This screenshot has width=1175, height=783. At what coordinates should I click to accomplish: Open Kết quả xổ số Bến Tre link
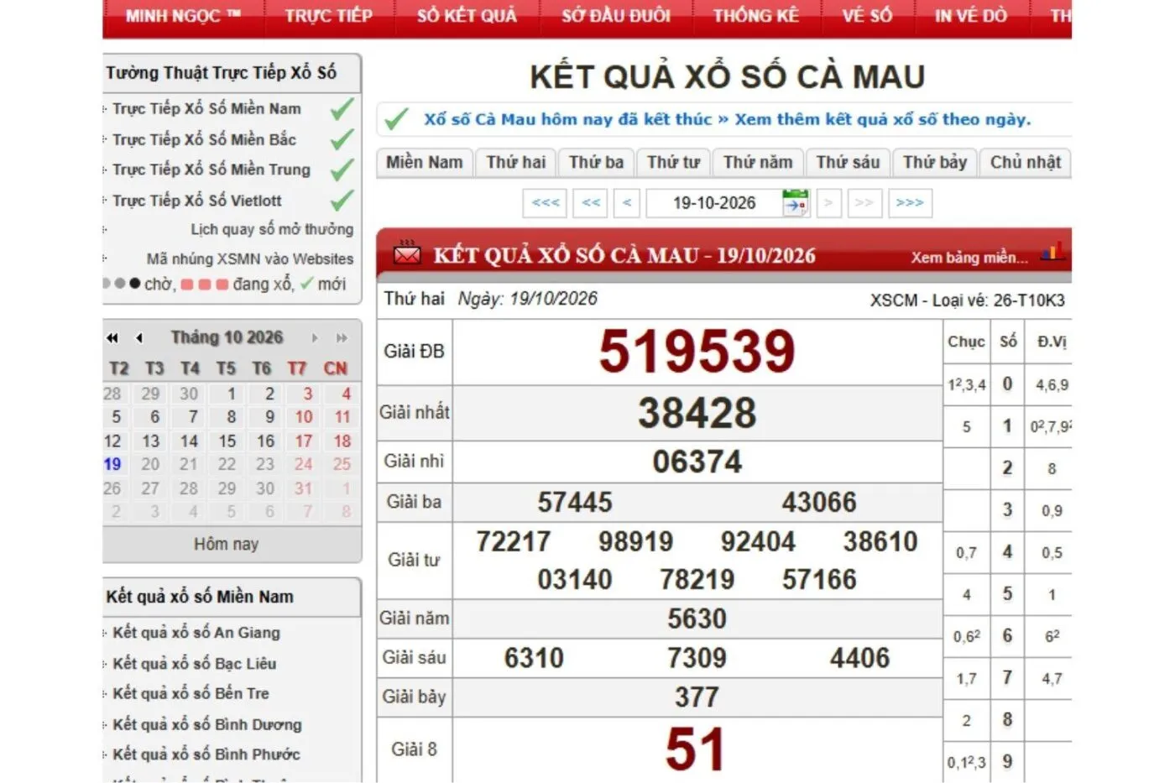click(191, 693)
